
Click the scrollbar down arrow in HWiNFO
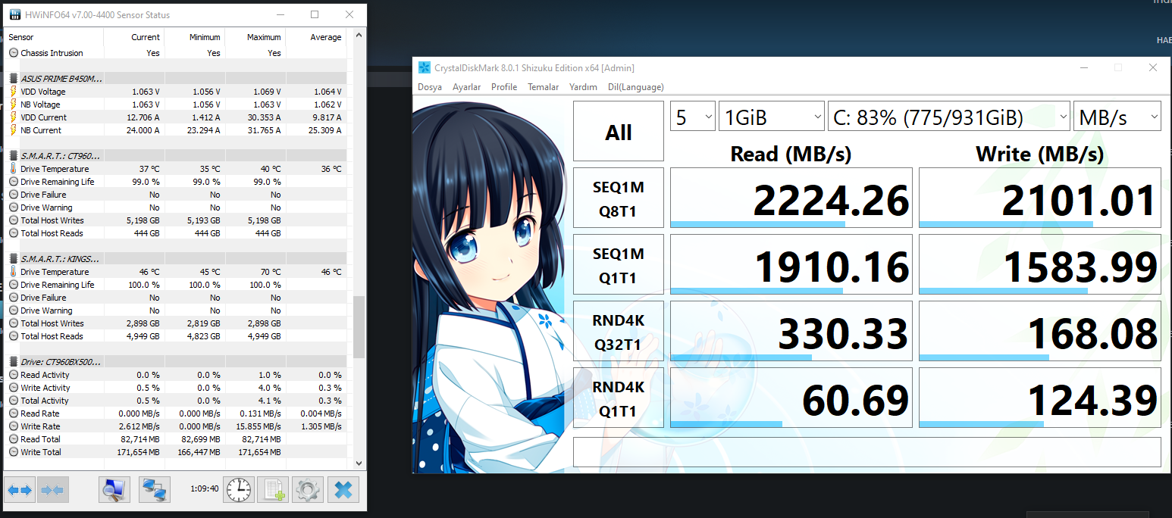click(x=359, y=463)
